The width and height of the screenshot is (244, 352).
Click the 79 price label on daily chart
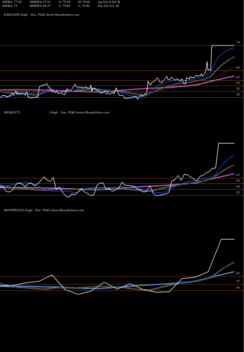click(x=238, y=43)
